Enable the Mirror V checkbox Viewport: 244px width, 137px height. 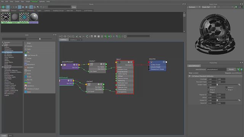[x=226, y=87]
